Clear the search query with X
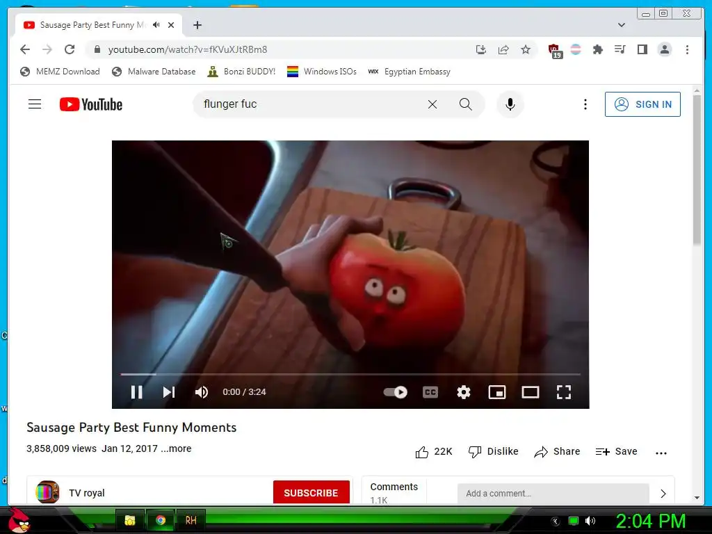 (x=432, y=104)
